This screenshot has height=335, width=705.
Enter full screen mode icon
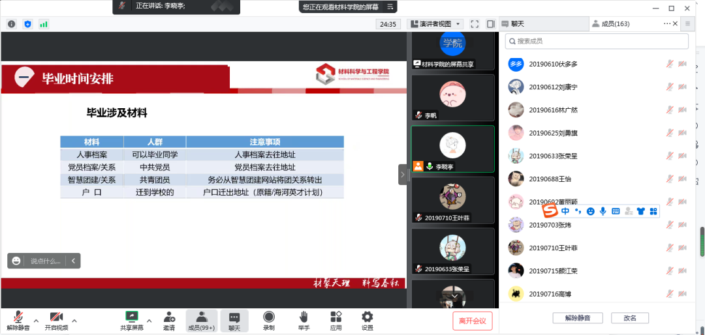[x=475, y=24]
